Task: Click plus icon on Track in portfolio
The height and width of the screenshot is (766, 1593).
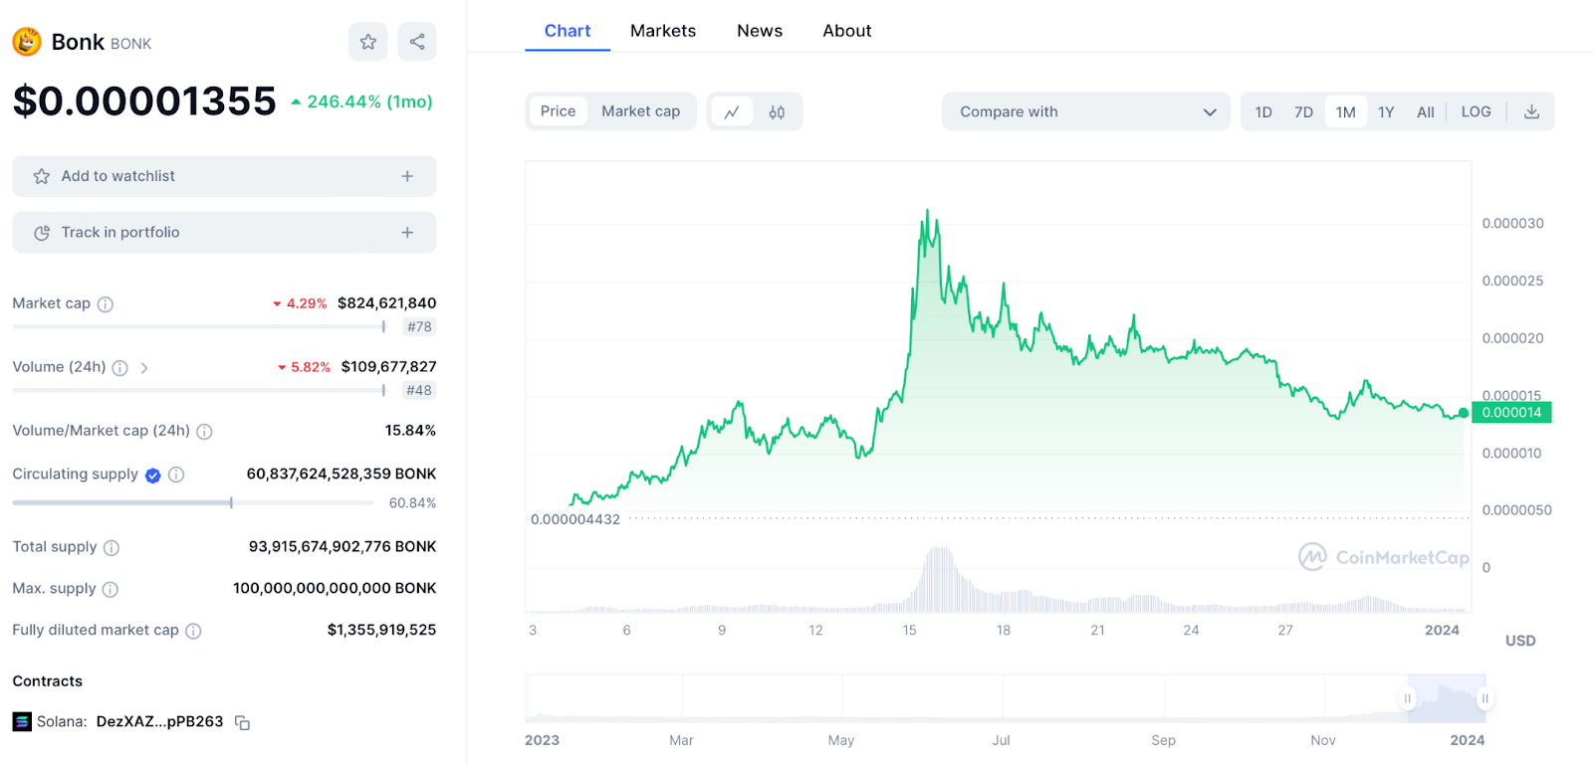Action: click(x=407, y=233)
